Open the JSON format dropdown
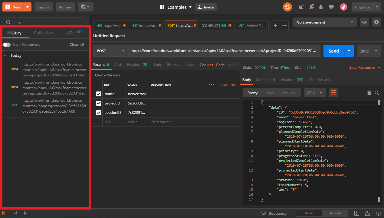 click(315, 93)
